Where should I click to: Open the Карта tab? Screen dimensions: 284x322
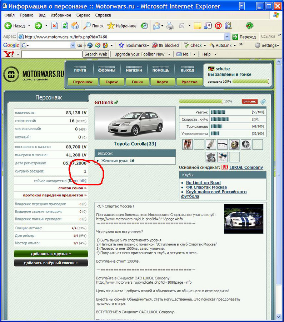(x=163, y=82)
